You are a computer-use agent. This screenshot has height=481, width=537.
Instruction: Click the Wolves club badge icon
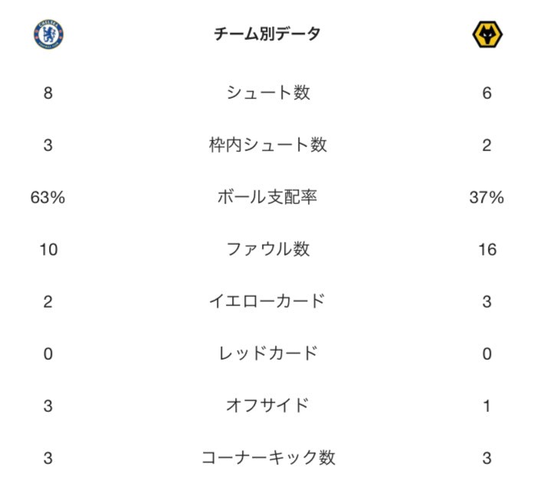487,35
